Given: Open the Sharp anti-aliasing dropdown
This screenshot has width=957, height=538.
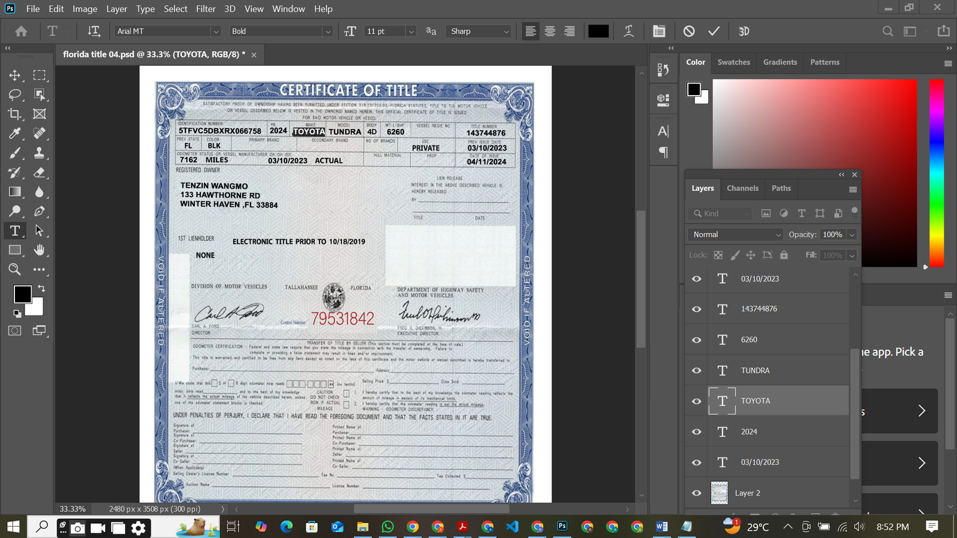Looking at the screenshot, I should click(x=478, y=31).
